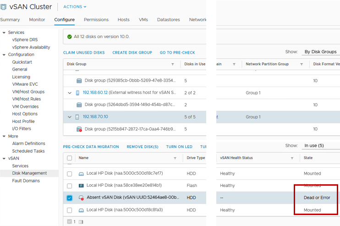Click disk group icon for 529385cb row

click(x=79, y=81)
